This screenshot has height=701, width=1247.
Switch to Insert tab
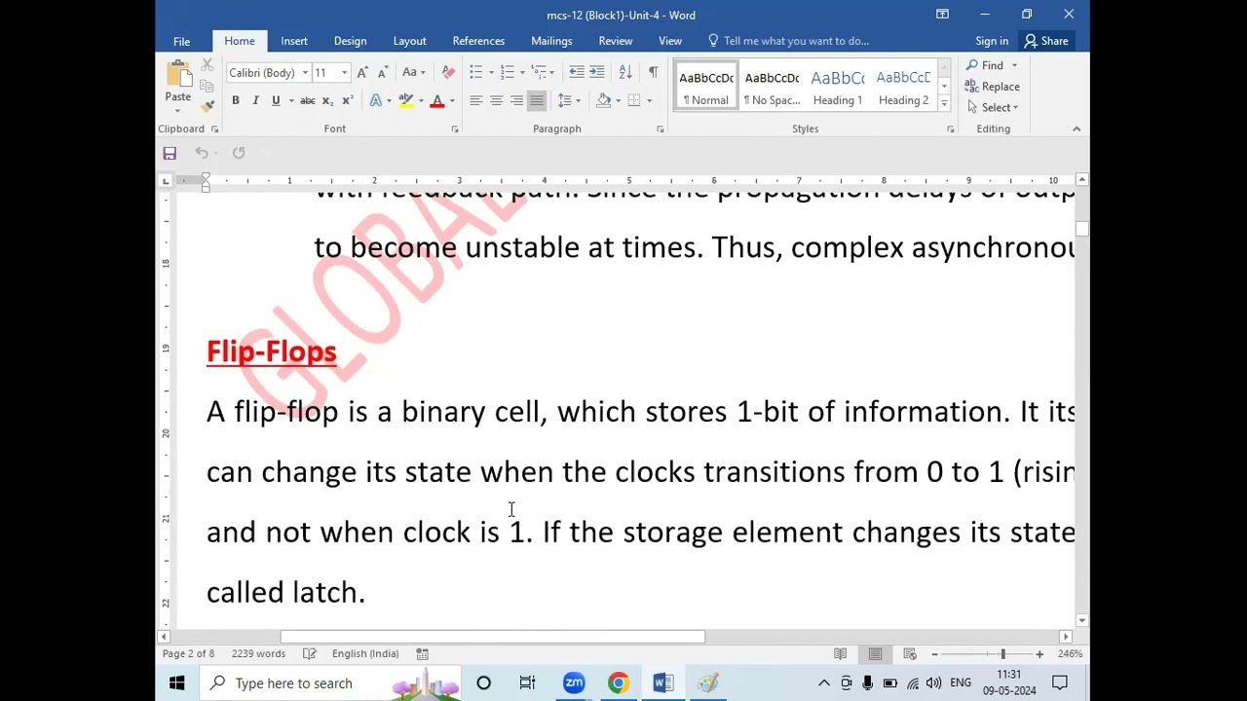[294, 41]
